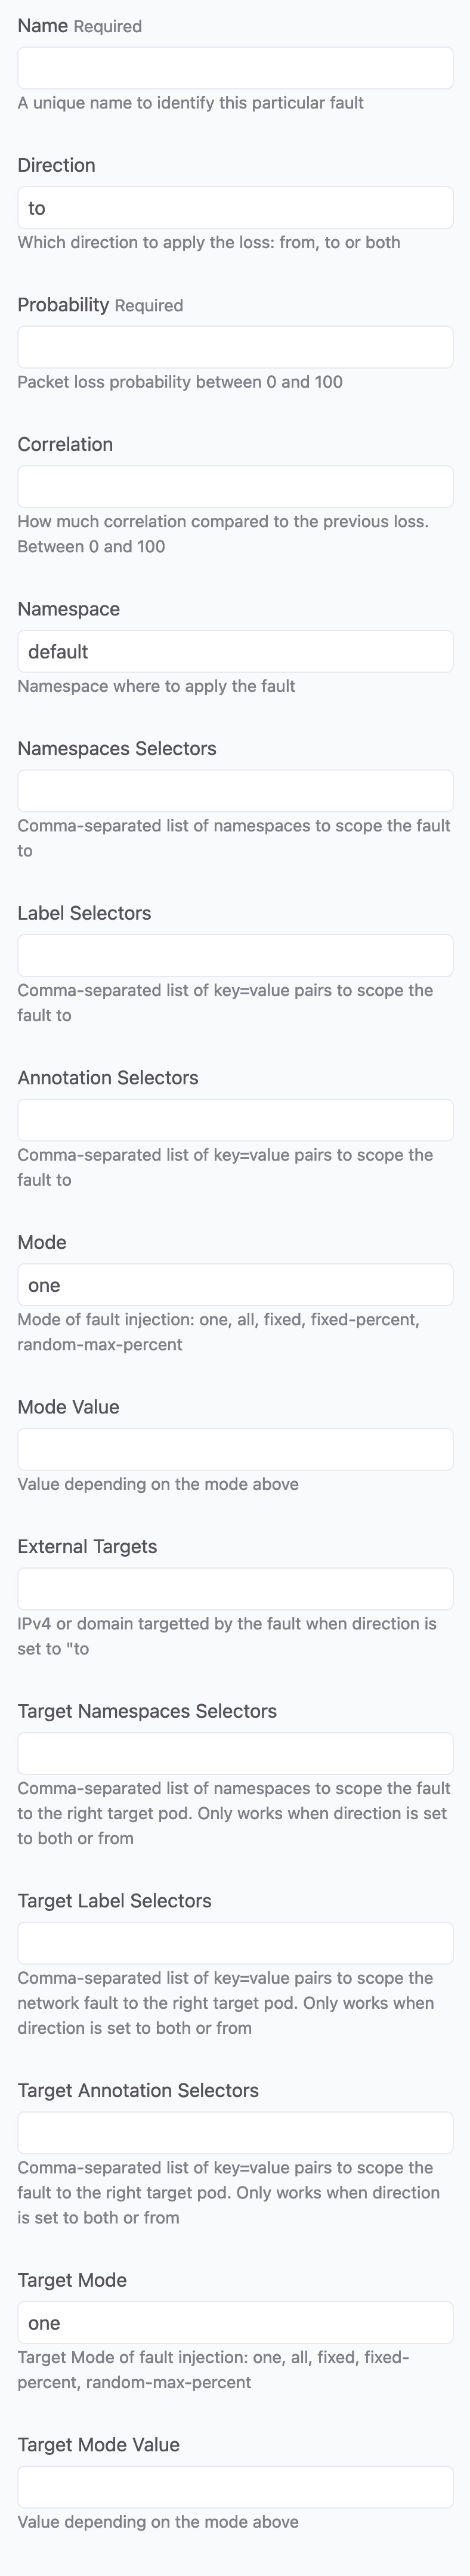Click the "Target Mode" label text
This screenshot has height=2576, width=470.
[72, 2280]
